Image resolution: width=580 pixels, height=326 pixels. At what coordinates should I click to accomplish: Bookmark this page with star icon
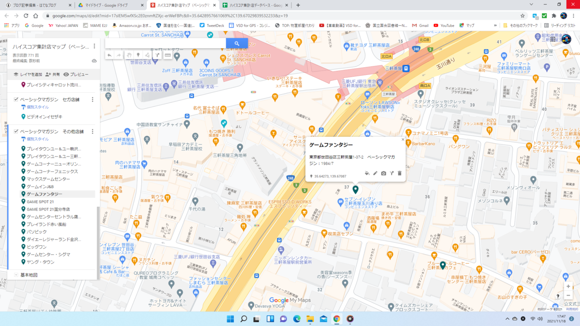tap(522, 15)
